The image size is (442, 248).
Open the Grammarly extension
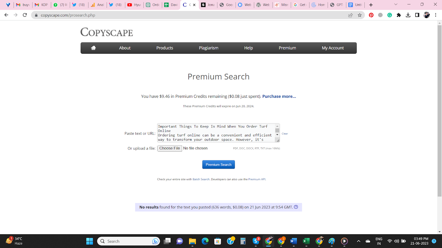click(390, 15)
